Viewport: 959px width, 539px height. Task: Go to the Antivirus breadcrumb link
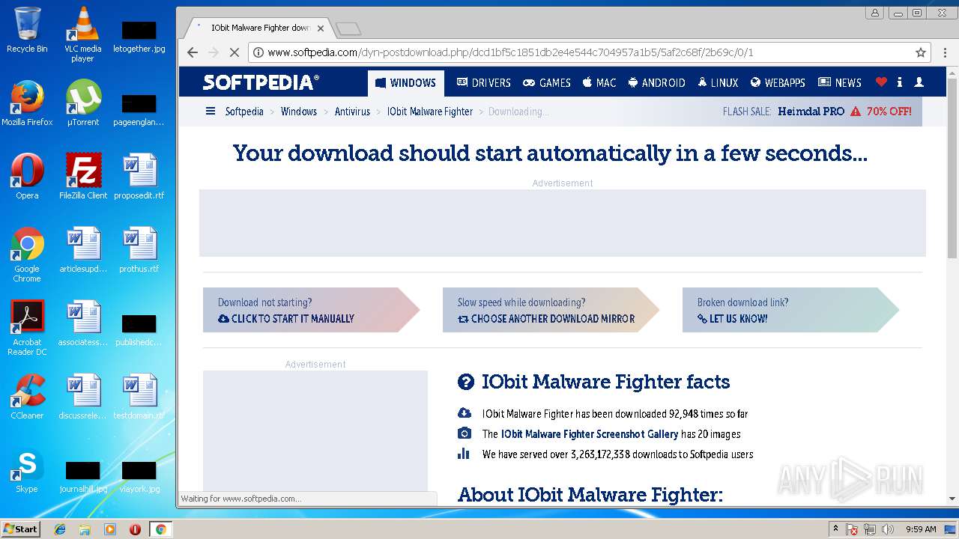352,112
